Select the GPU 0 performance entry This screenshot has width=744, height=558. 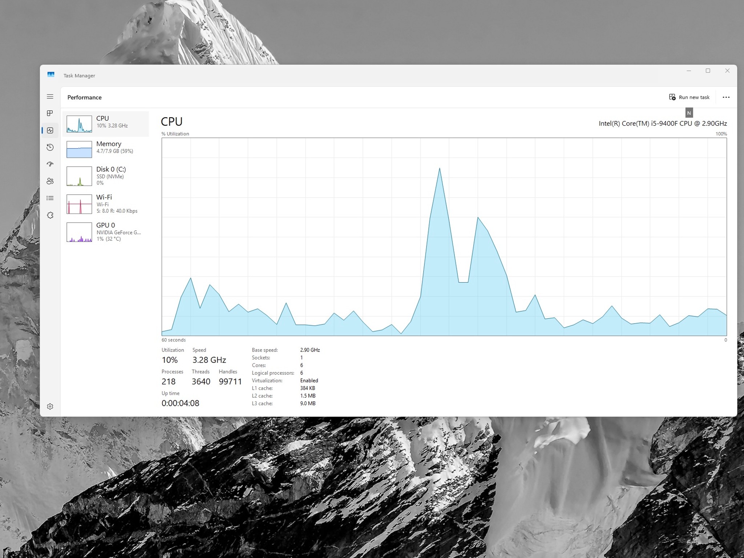click(106, 232)
